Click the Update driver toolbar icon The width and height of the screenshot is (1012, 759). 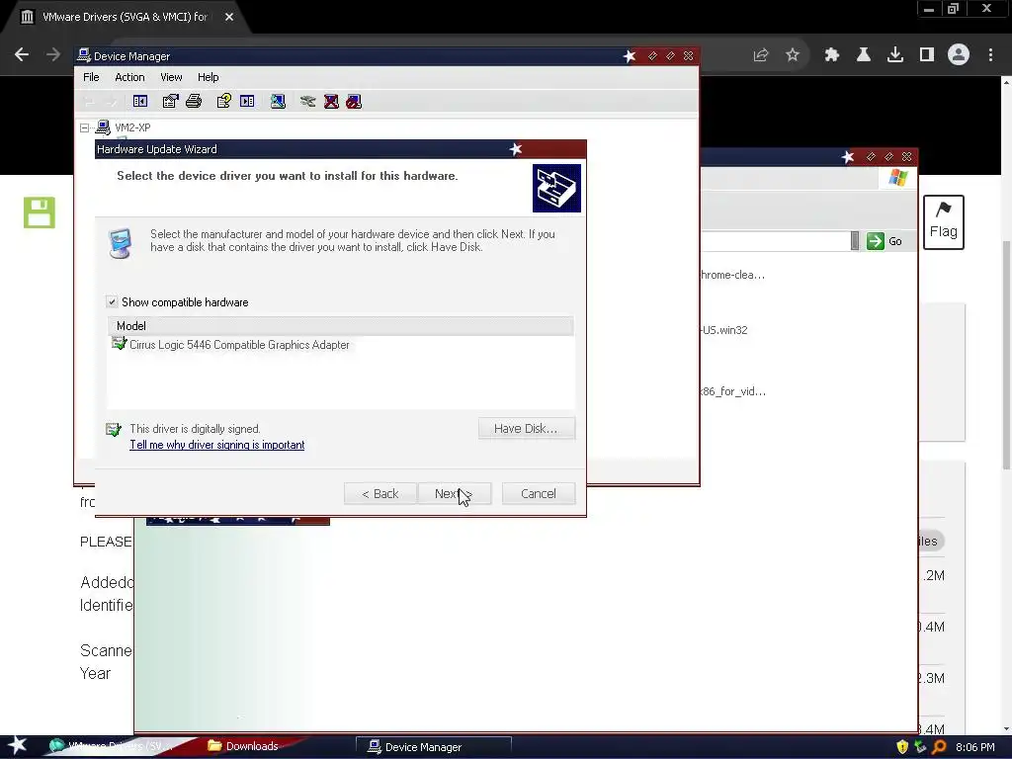308,102
